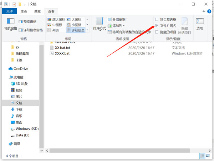Enable Hidden items (隐藏的项目) checkbox
214x161 pixels.
click(157, 32)
